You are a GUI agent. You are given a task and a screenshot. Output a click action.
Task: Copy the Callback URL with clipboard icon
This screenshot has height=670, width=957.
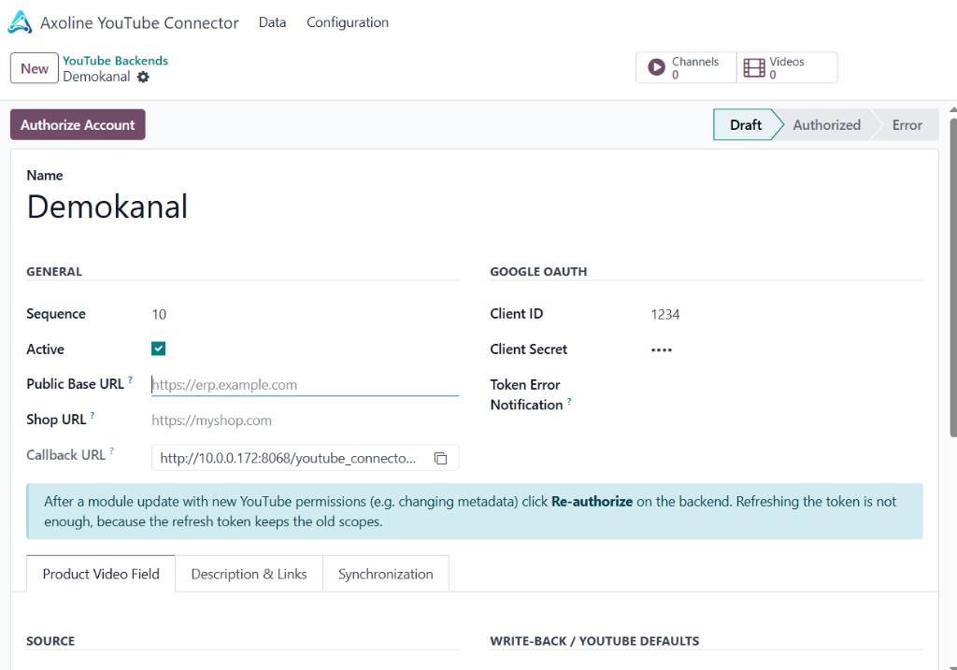441,458
